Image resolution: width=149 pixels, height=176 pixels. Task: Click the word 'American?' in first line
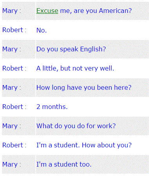point(115,11)
